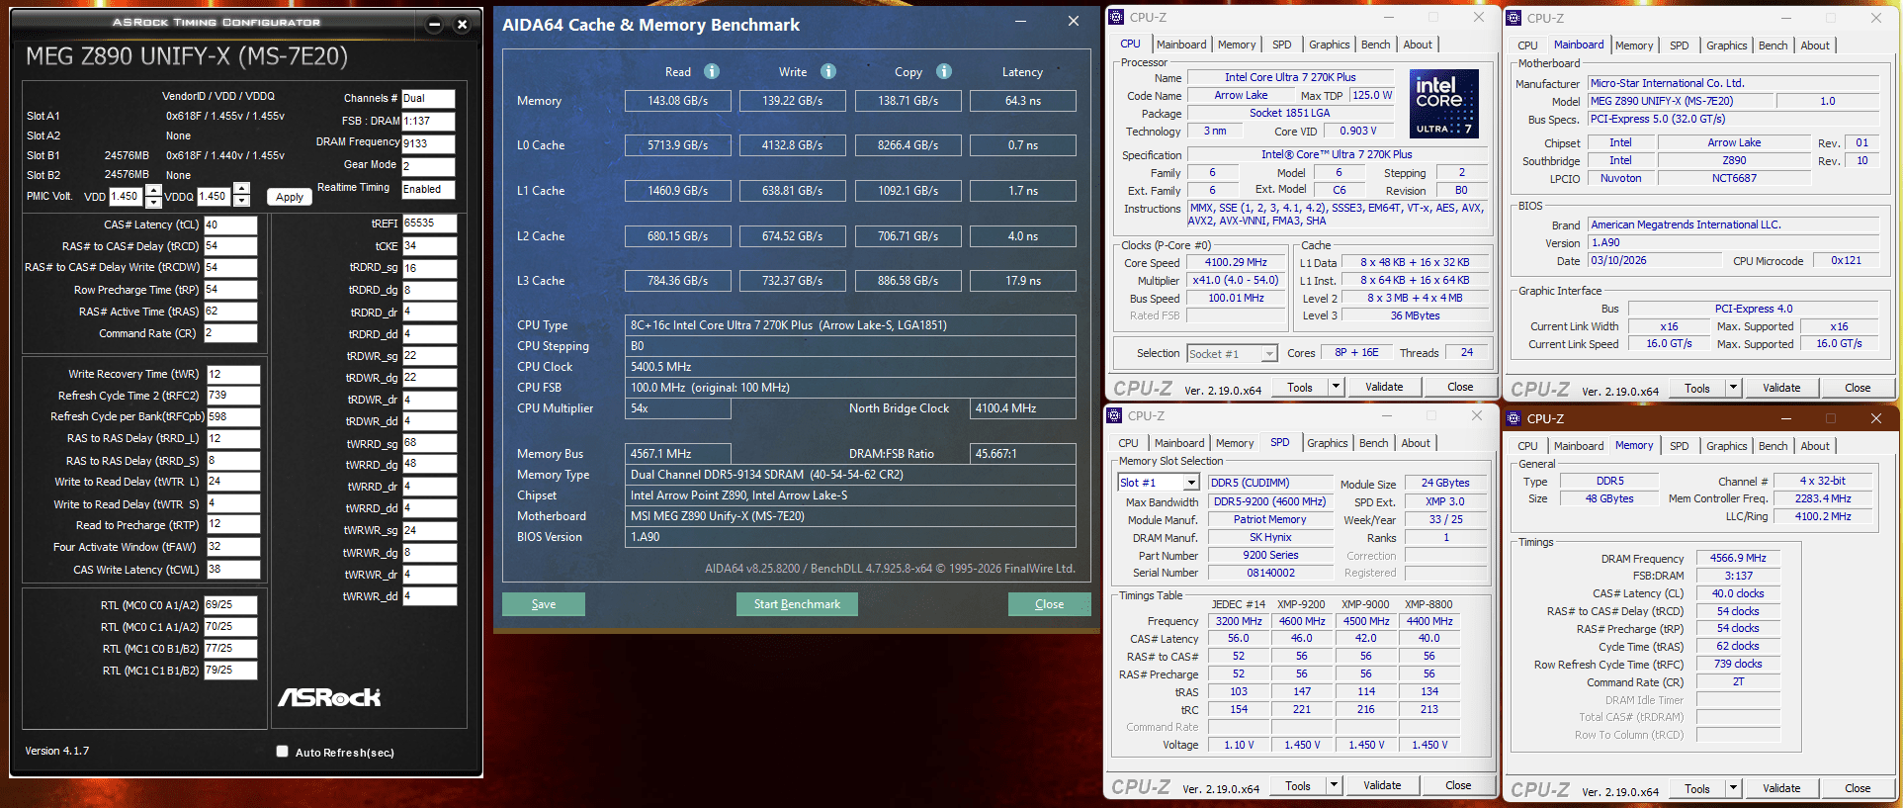The width and height of the screenshot is (1903, 808).
Task: Click Apply in ASRock Timing Configurator
Action: click(290, 197)
